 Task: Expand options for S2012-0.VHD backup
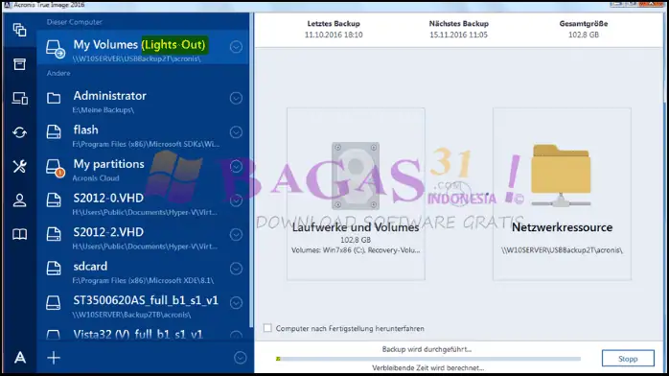[x=236, y=200]
